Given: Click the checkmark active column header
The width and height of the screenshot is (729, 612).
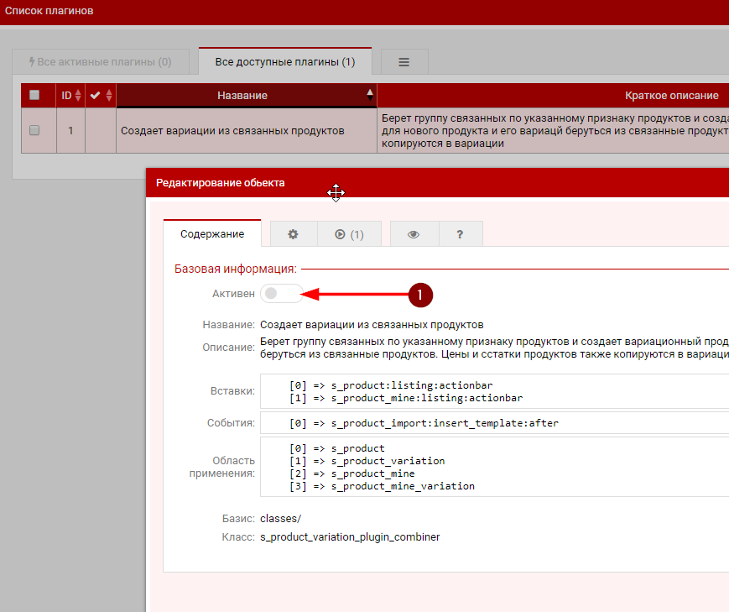Looking at the screenshot, I should point(95,96).
